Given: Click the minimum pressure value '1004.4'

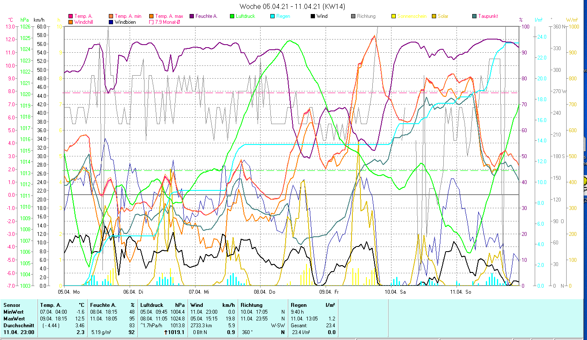Looking at the screenshot, I should pos(178,312).
